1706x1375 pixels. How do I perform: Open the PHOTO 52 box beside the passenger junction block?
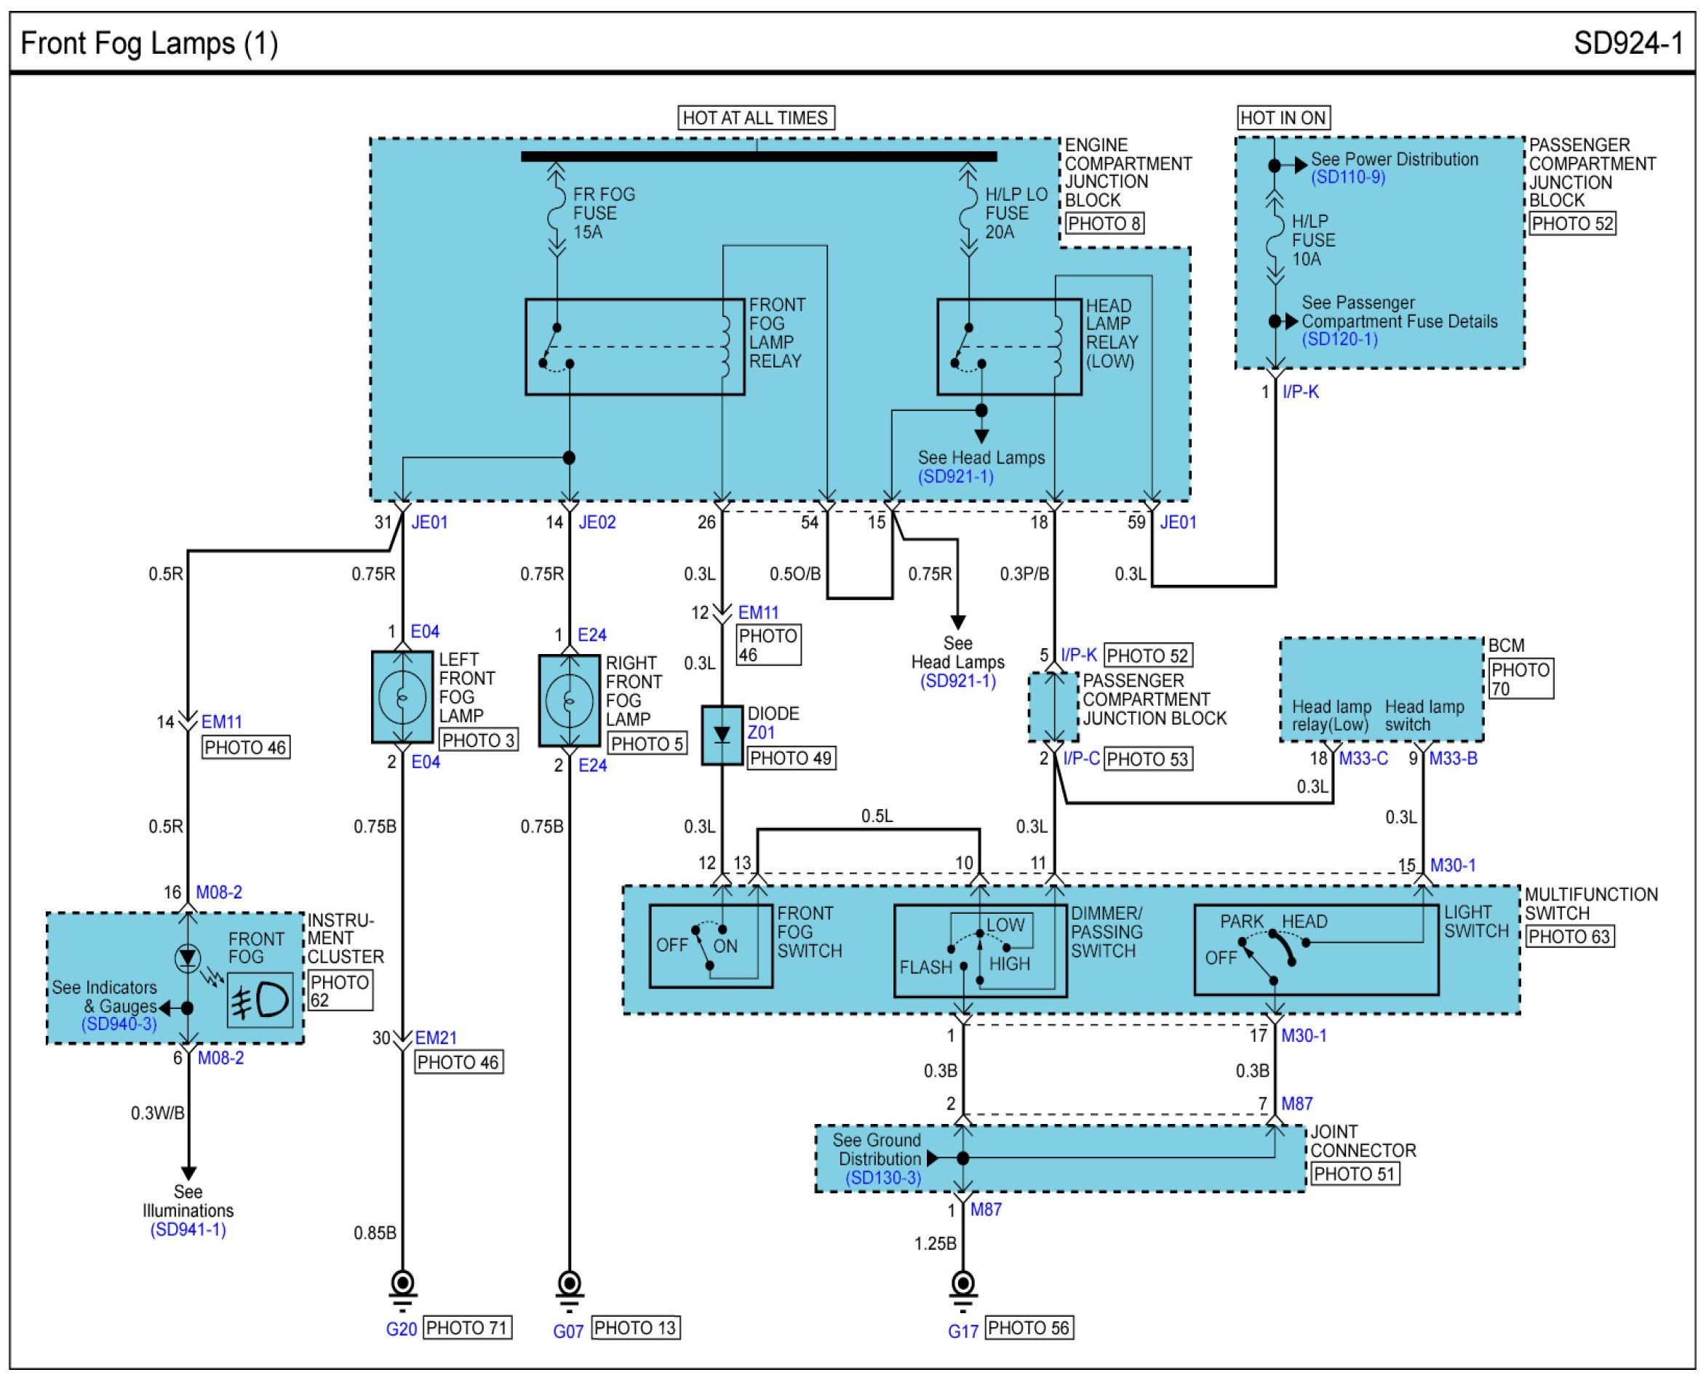(1571, 223)
